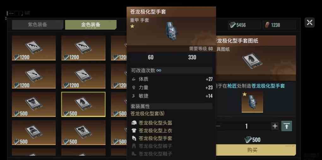Select second-column armor blueprint in fourth row
Image resolution: width=322 pixels, height=160 pixels.
point(83,132)
